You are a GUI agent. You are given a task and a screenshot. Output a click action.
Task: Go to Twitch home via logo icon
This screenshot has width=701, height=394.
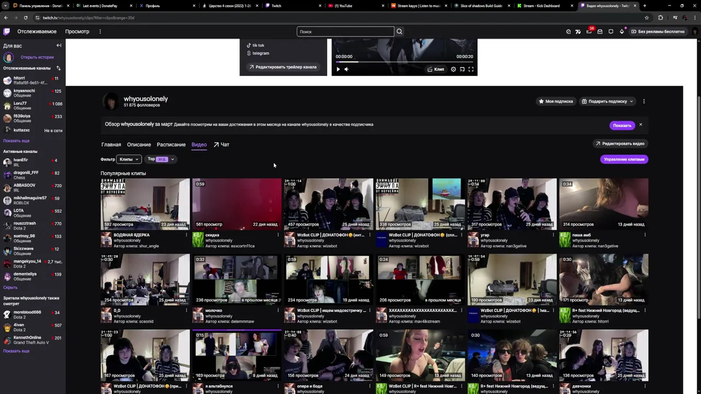click(x=7, y=32)
